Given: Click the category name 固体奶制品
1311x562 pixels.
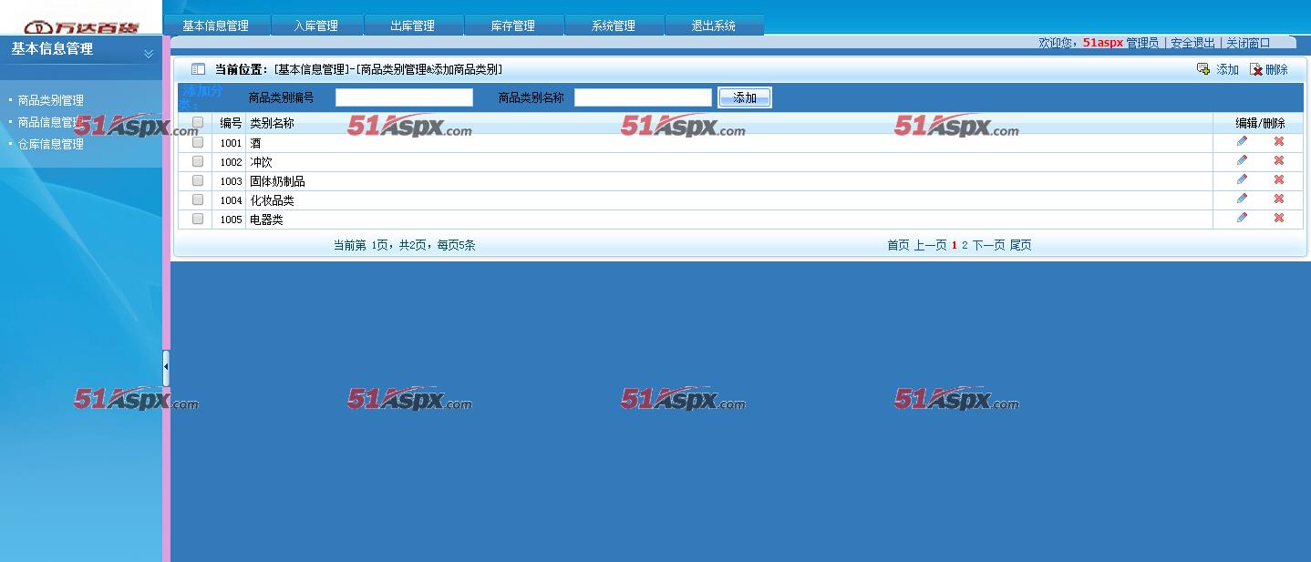Looking at the screenshot, I should pyautogui.click(x=277, y=181).
